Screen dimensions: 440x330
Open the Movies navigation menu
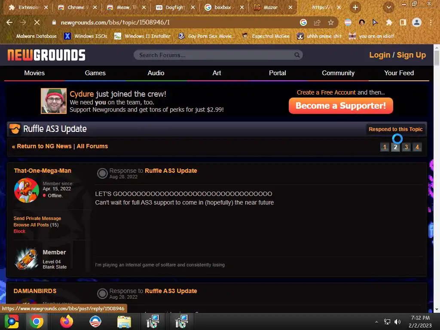(34, 73)
